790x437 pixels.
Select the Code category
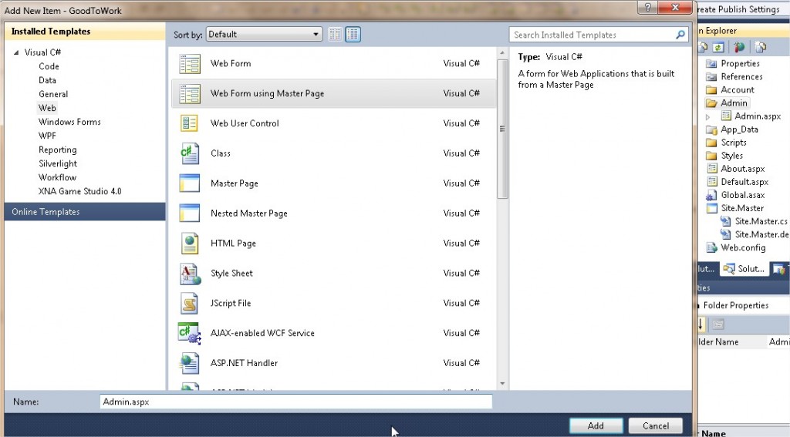pyautogui.click(x=49, y=66)
